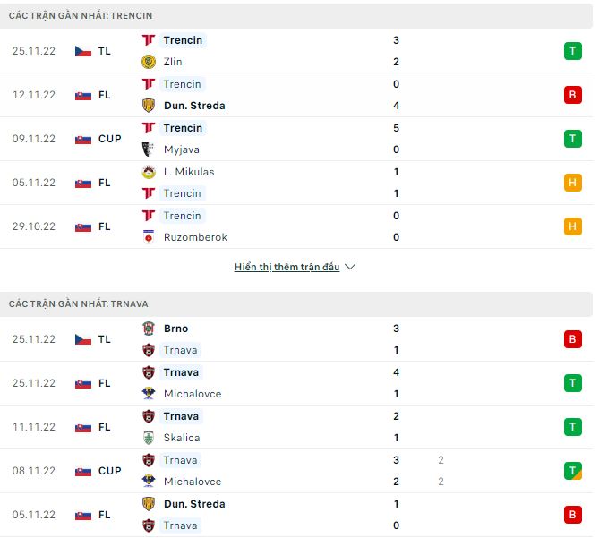
Task: Click the orange H badge for Trencin vs Ruzomberok
Action: click(573, 226)
